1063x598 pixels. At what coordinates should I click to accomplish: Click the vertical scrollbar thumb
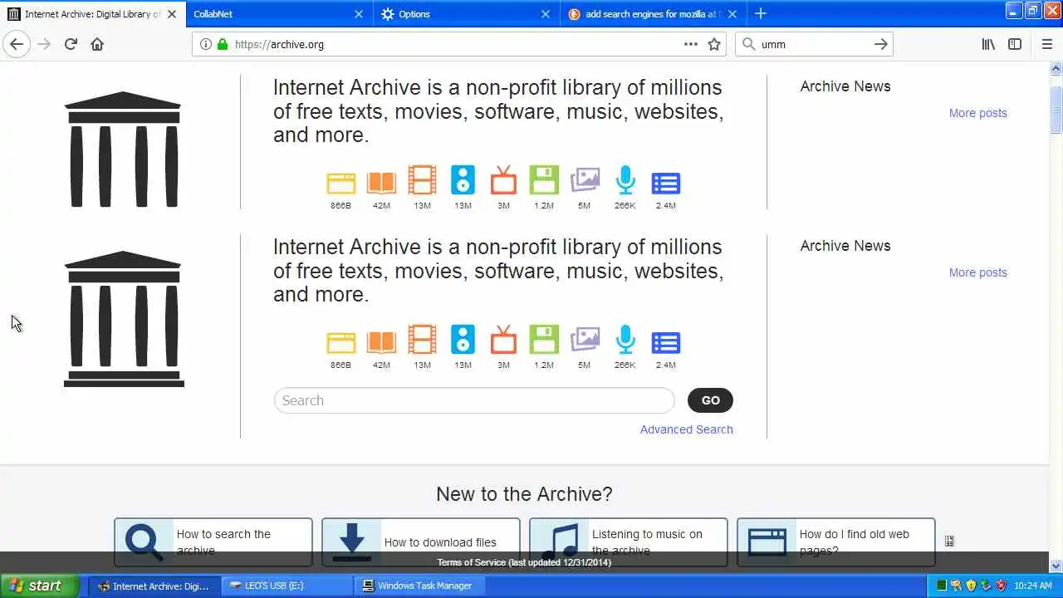pos(1056,110)
